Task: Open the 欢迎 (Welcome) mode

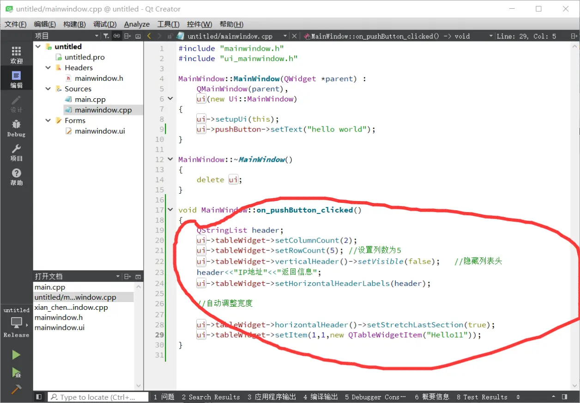Action: [16, 55]
